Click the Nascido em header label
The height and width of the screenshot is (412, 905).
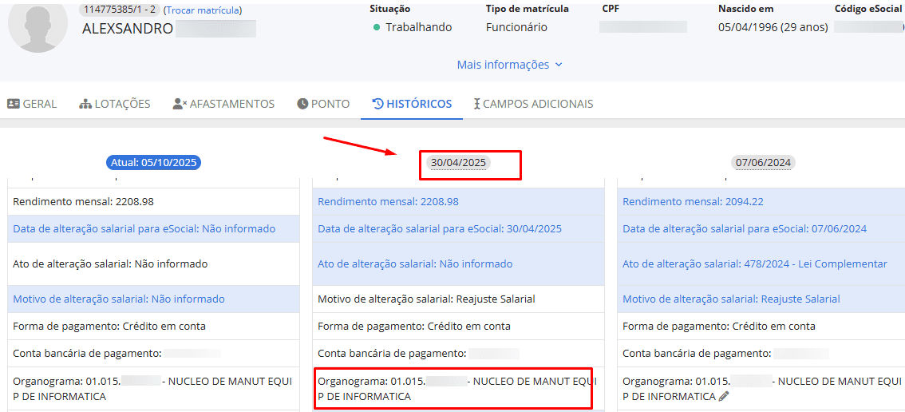tap(745, 9)
